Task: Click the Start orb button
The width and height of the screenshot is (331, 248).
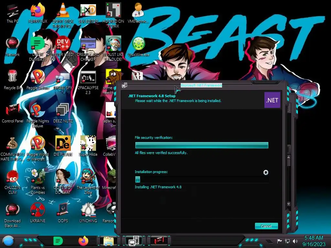Action: pos(8,241)
